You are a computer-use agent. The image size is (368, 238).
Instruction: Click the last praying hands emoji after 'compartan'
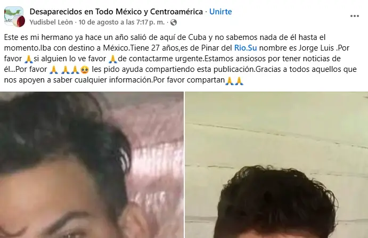point(239,80)
